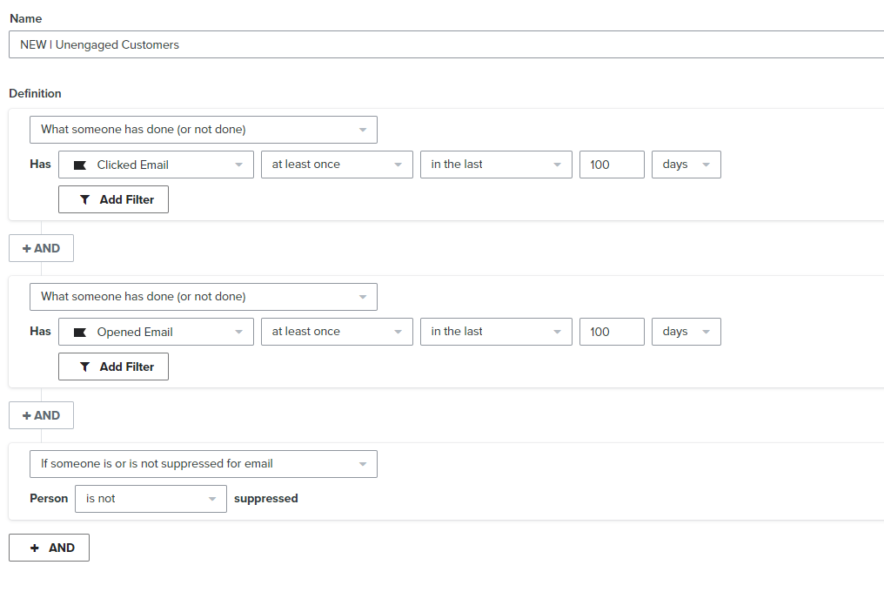Open 'in the last' dropdown in Clicked Email row
This screenshot has height=592, width=884.
496,165
